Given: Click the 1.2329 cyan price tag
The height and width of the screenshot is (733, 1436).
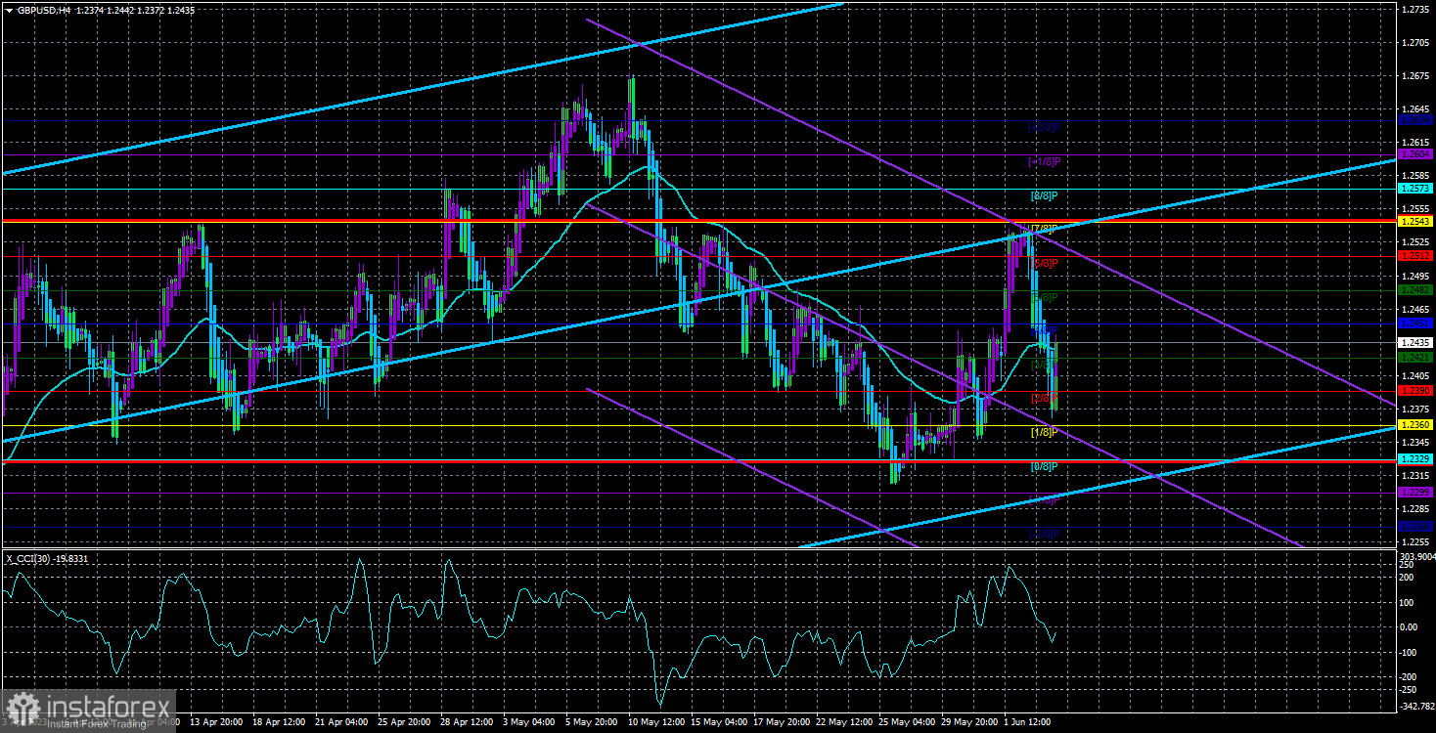Looking at the screenshot, I should pyautogui.click(x=1415, y=458).
